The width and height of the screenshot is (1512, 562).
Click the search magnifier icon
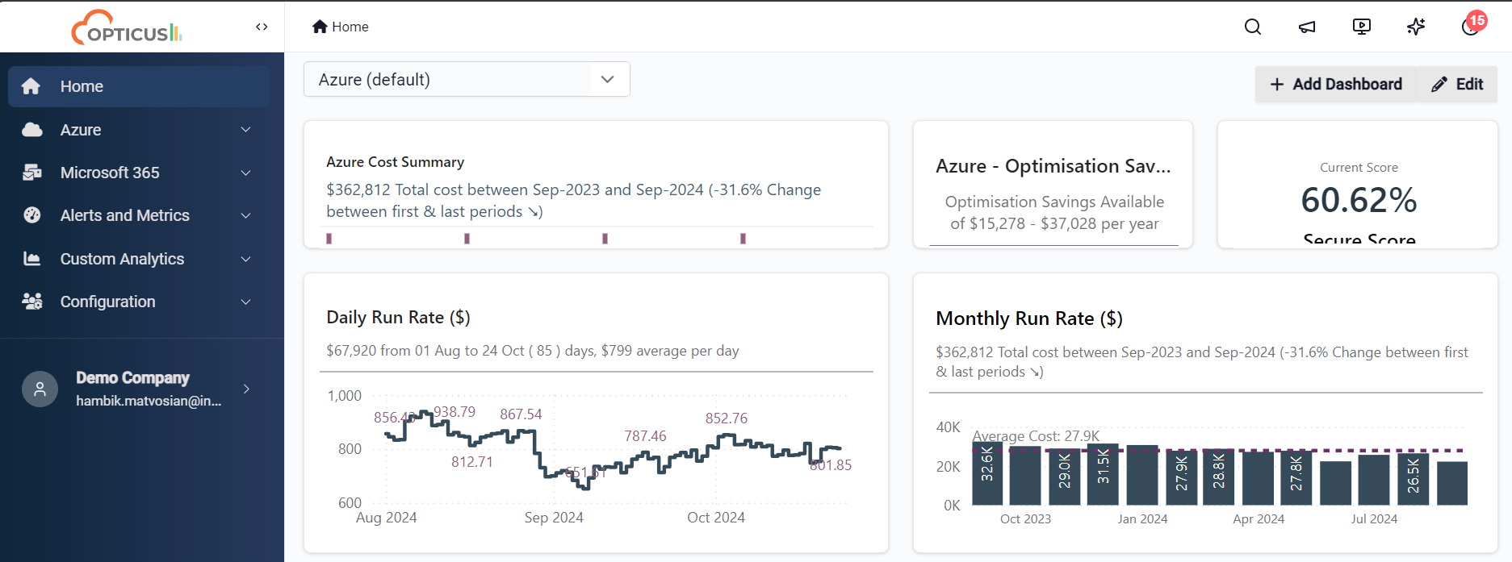click(x=1253, y=27)
